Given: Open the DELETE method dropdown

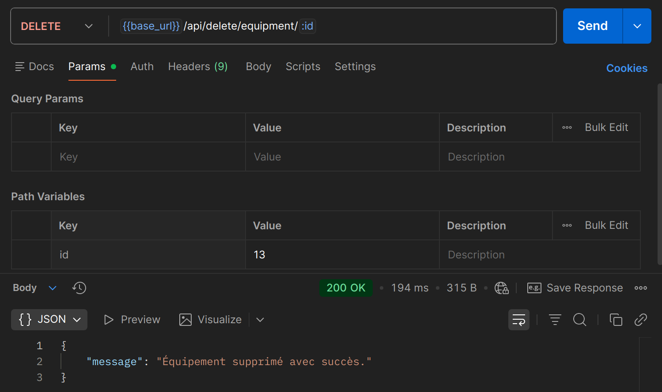Looking at the screenshot, I should [57, 26].
